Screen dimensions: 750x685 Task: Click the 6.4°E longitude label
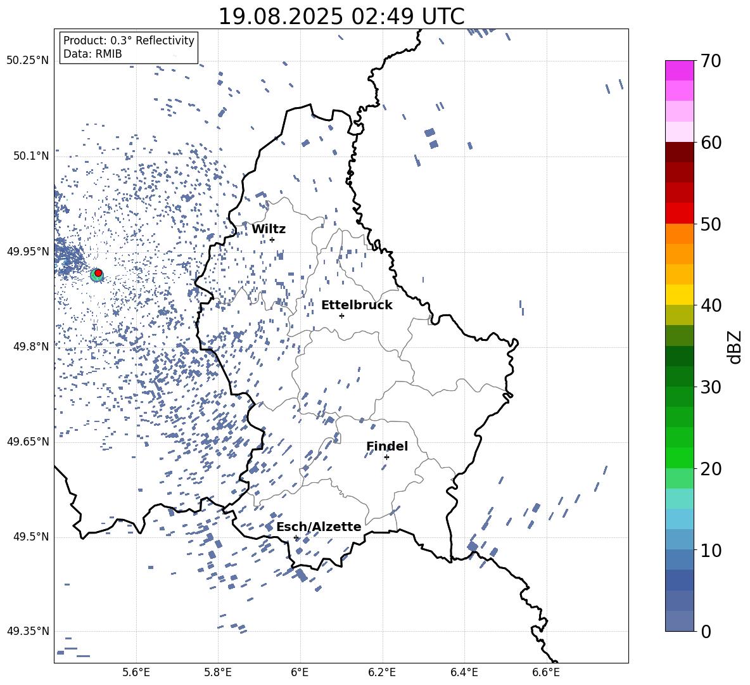(x=464, y=673)
